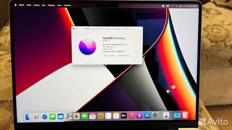The width and height of the screenshot is (232, 130).
Task: Switch to the Поддержка tab
Action: (117, 29)
